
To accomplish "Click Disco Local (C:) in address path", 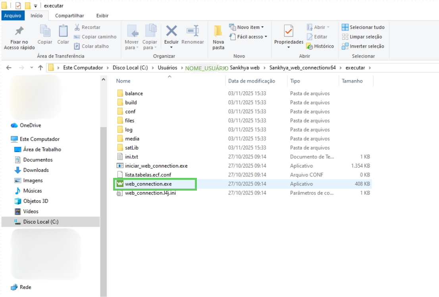I will 130,67.
